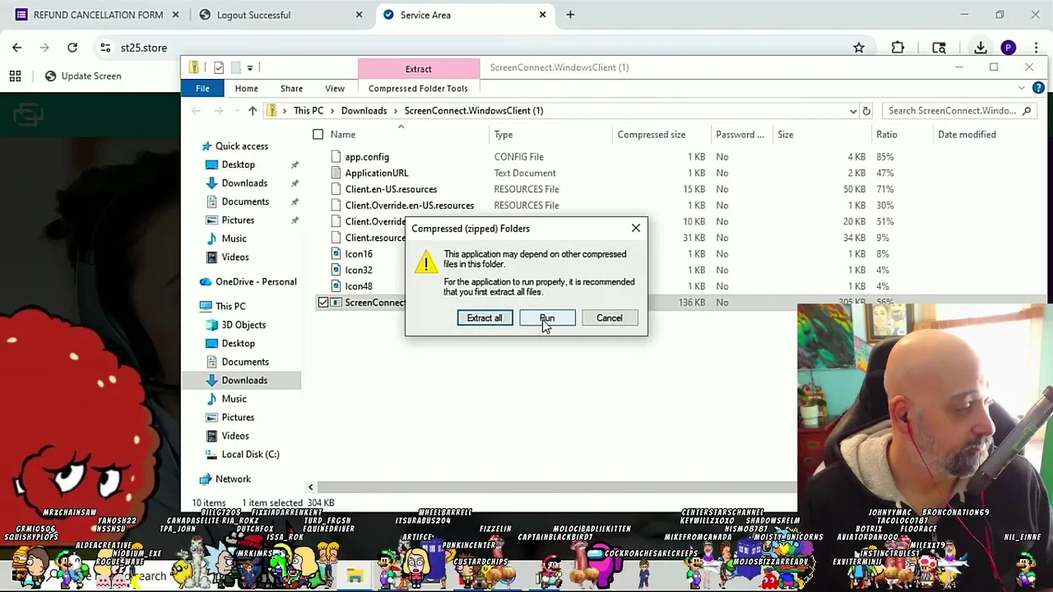
Task: Click the pink Extract contextual tab
Action: (418, 69)
